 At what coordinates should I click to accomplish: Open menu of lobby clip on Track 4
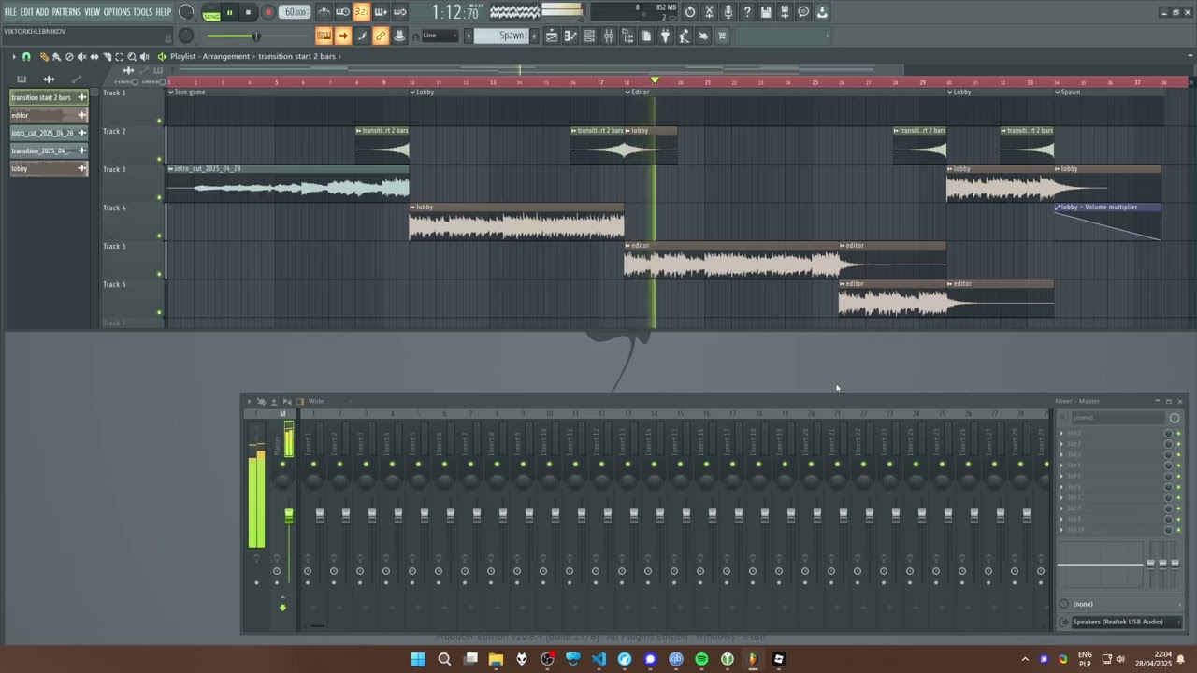(412, 208)
